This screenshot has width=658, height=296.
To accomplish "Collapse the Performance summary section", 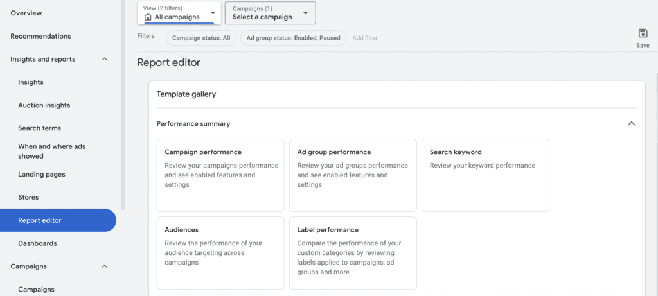I will pos(631,124).
